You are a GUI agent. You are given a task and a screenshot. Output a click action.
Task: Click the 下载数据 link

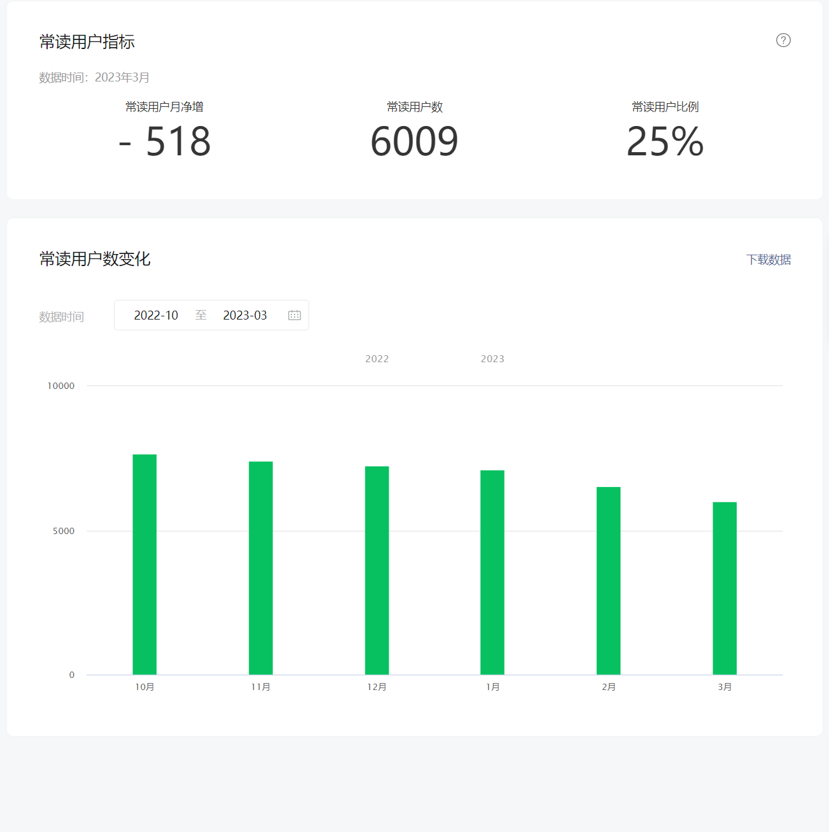pos(769,260)
